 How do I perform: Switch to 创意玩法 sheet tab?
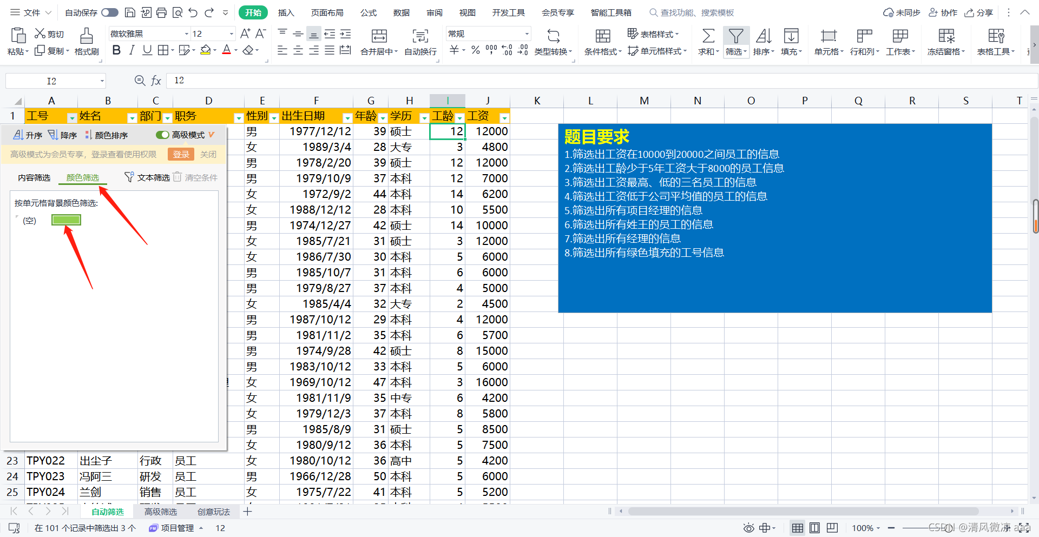[x=214, y=512]
